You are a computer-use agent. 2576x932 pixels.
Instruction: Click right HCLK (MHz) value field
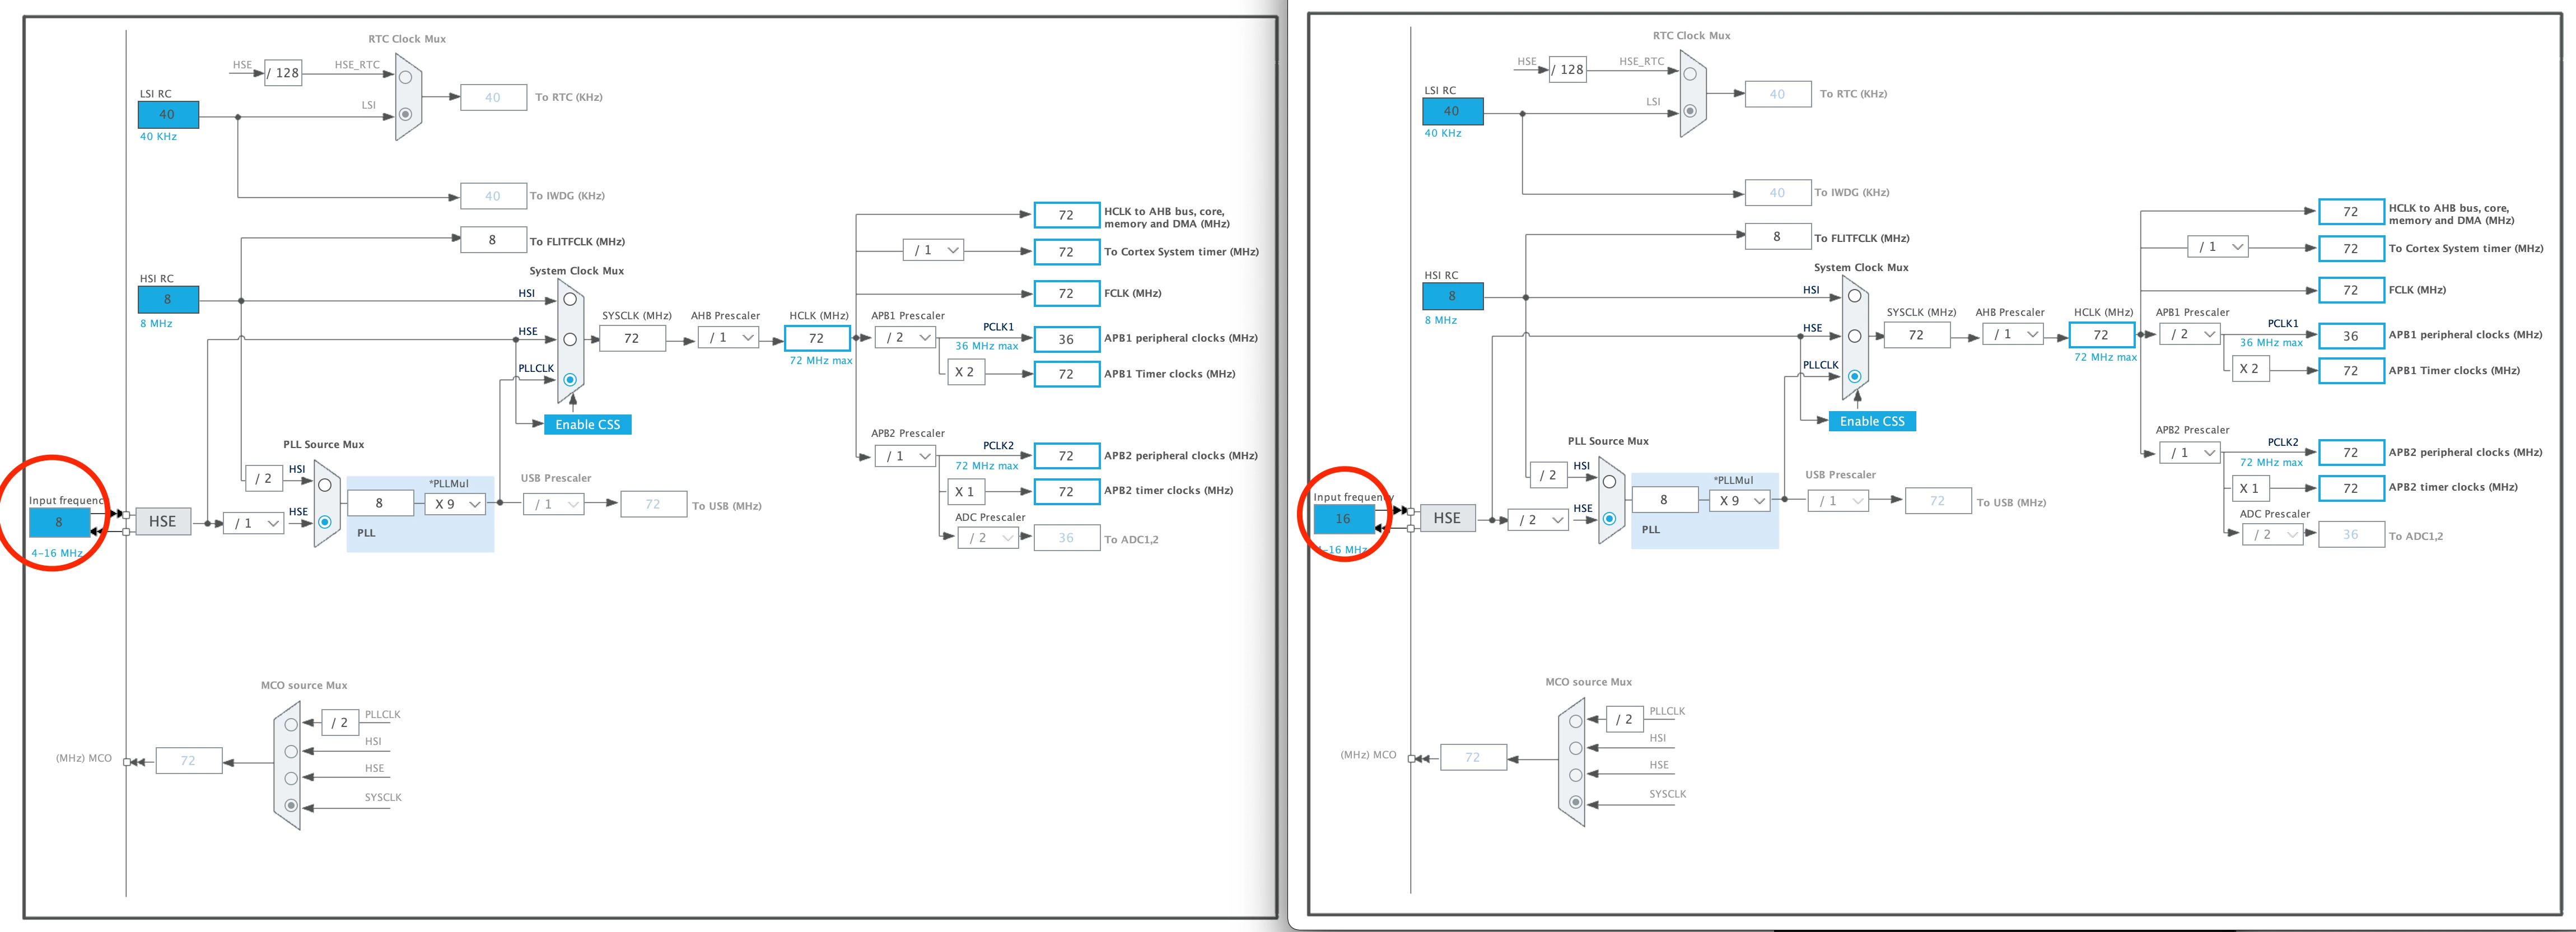click(x=2102, y=336)
